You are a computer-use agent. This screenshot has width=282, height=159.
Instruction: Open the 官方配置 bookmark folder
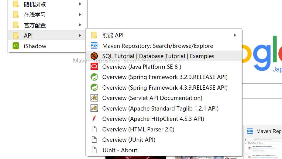[x=47, y=25]
